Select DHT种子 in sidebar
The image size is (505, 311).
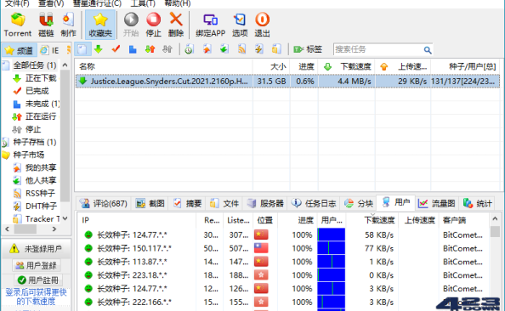point(41,206)
